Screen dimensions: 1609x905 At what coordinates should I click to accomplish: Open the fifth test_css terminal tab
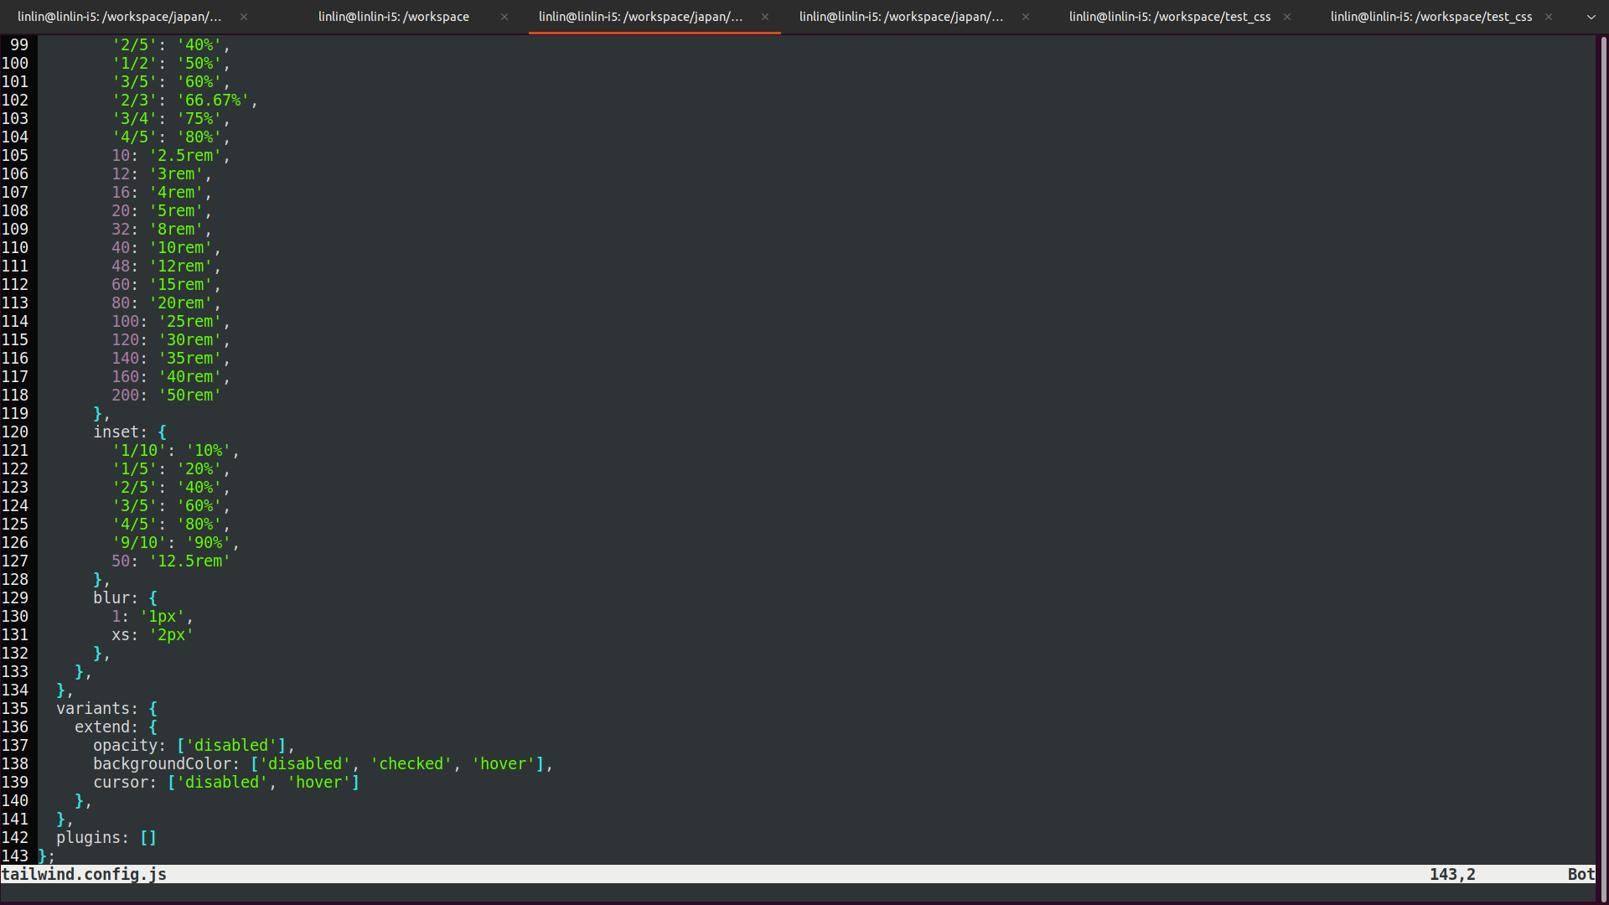pyautogui.click(x=1170, y=17)
